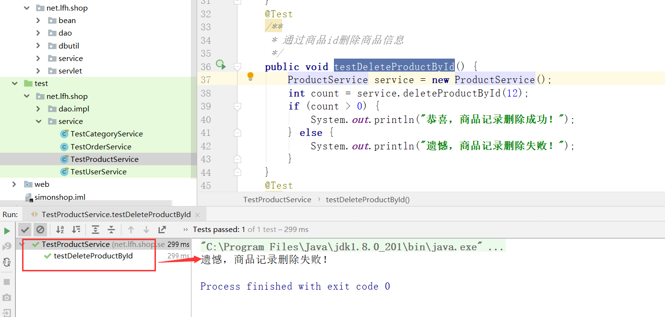Select testDeleteProductById test result
The image size is (665, 317).
[93, 256]
